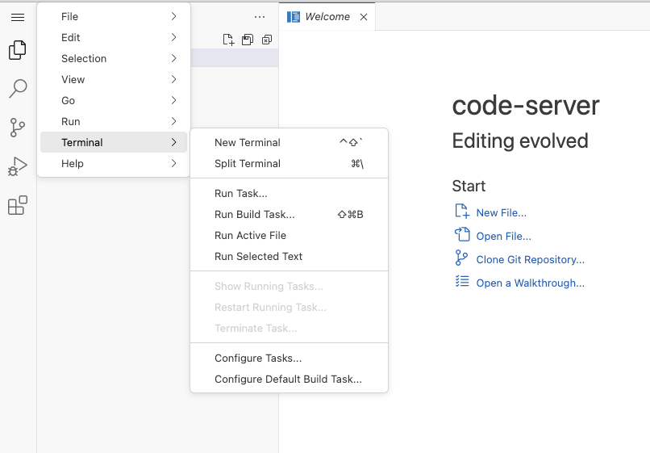The width and height of the screenshot is (650, 453).
Task: Expand Run submenu chevron
Action: [x=173, y=121]
